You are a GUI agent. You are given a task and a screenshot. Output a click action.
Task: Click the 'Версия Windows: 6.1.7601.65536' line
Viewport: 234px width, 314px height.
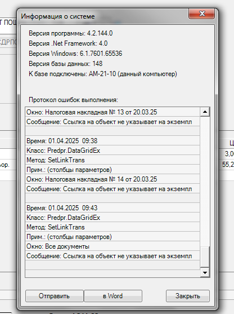pos(75,54)
